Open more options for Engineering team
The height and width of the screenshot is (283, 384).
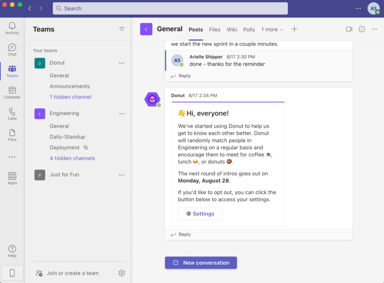tap(122, 114)
